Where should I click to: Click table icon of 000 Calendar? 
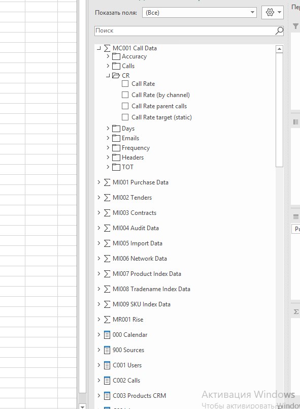tap(107, 335)
